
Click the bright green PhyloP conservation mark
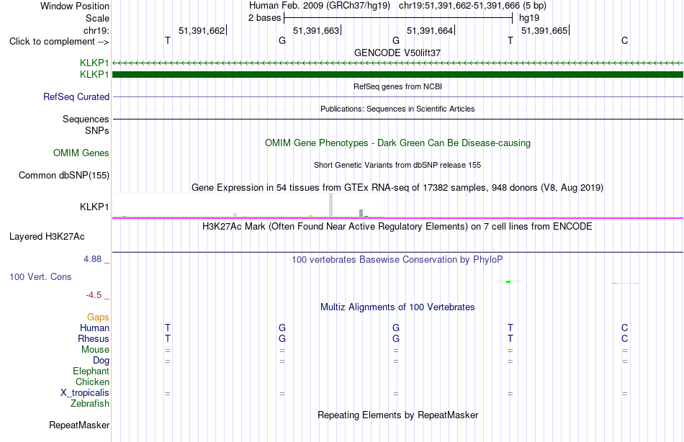pos(508,282)
